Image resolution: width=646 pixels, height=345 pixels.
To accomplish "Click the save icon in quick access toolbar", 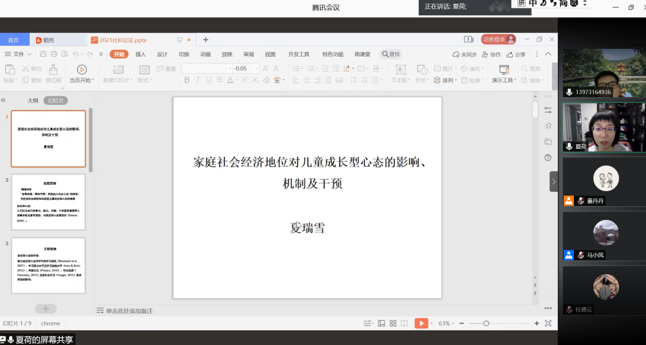I will pos(42,54).
